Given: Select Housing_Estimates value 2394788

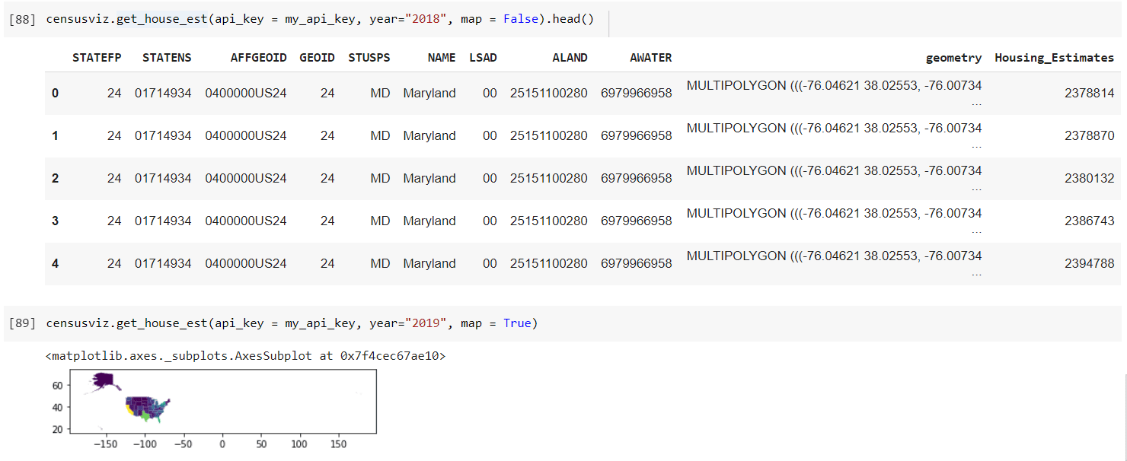Looking at the screenshot, I should [x=1089, y=263].
